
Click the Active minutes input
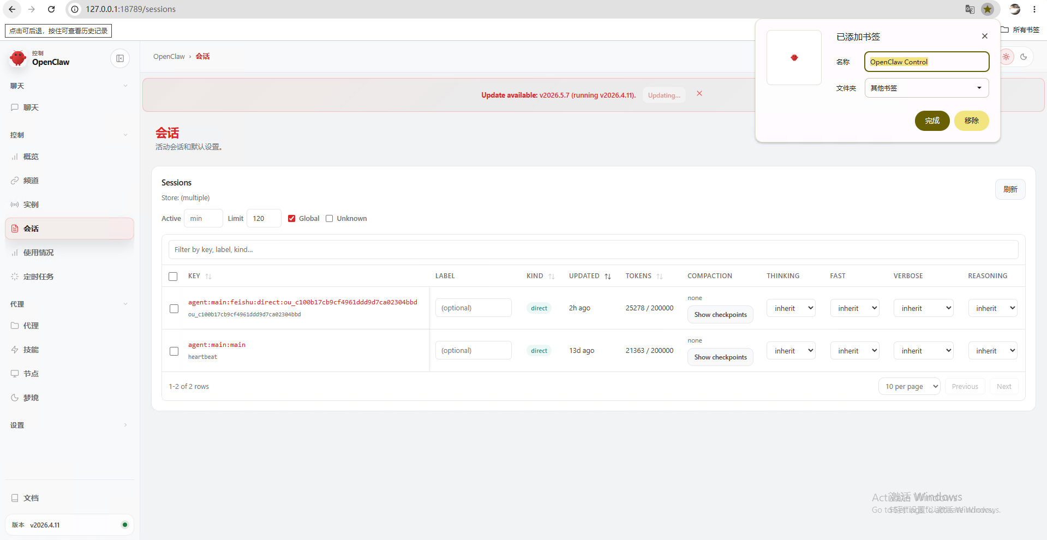click(x=203, y=218)
